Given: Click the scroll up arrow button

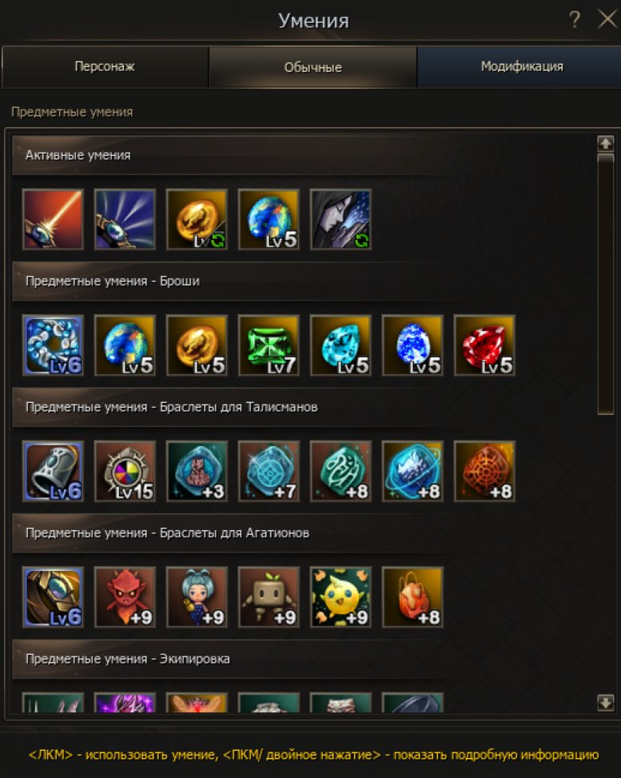Looking at the screenshot, I should click(x=606, y=144).
